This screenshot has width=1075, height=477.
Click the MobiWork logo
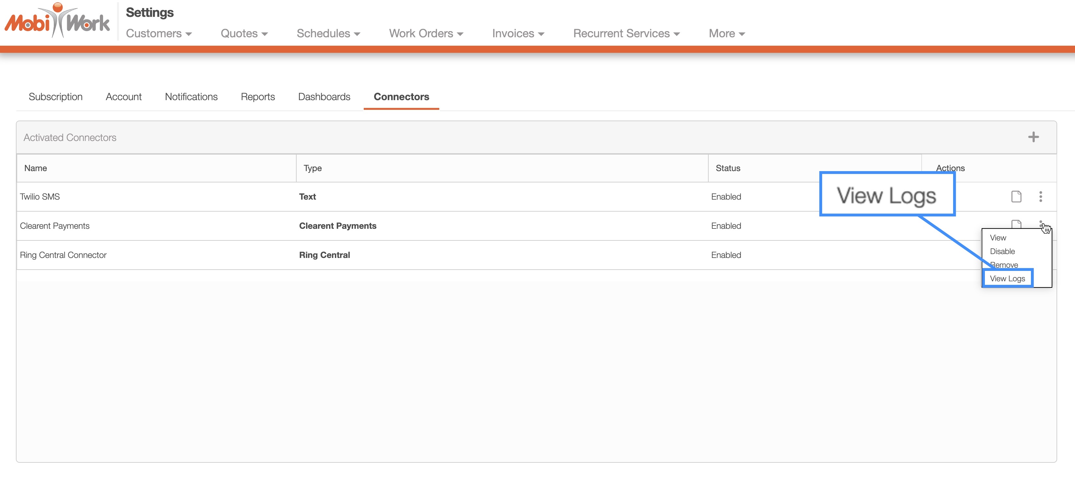pos(57,21)
